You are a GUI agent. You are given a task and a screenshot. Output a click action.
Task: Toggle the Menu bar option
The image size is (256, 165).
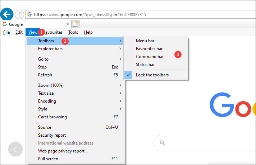tap(156, 41)
